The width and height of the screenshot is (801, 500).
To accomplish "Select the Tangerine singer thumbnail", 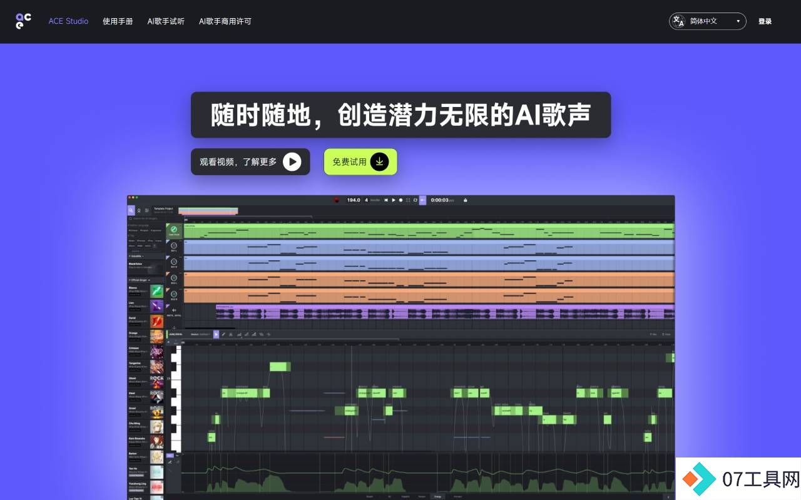I will coord(156,367).
